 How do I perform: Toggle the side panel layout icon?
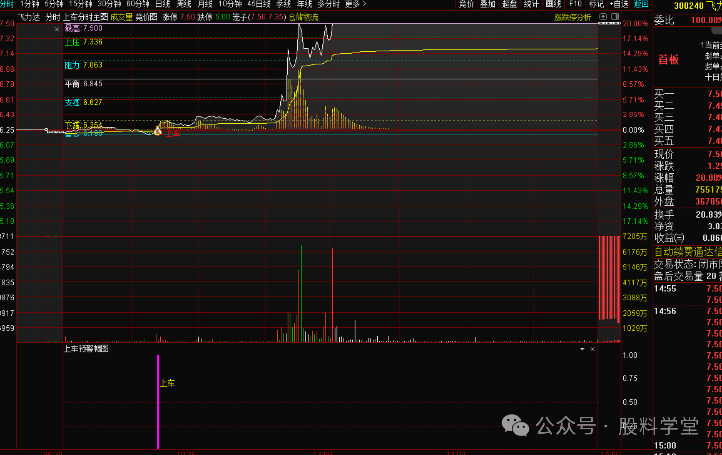click(x=615, y=17)
